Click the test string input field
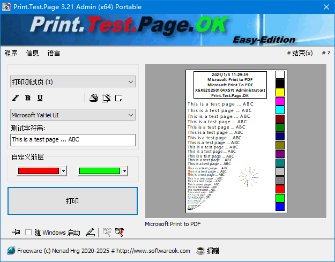Image resolution: width=335 pixels, height=262 pixels. [x=72, y=140]
